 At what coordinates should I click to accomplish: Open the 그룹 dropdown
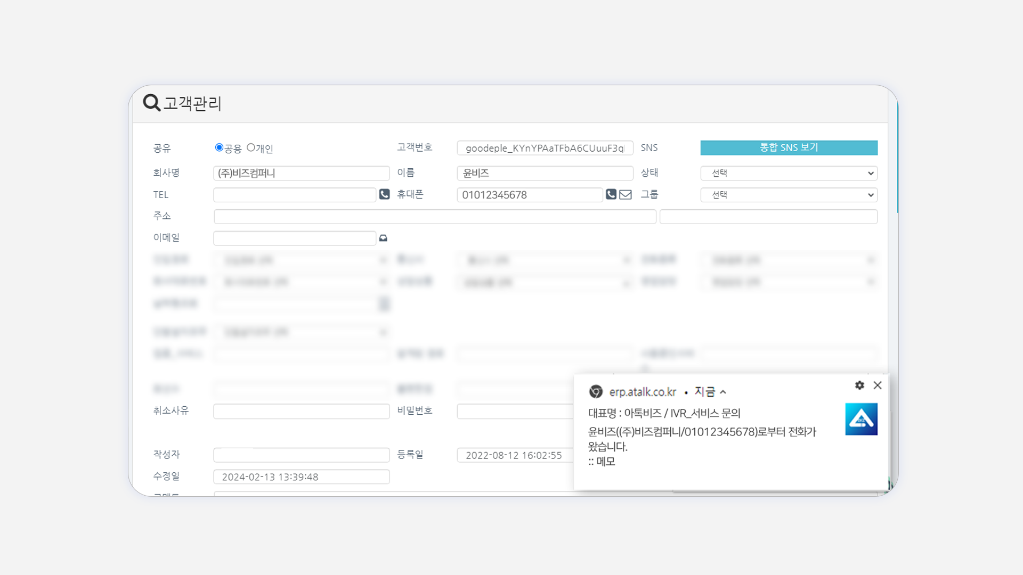point(789,195)
